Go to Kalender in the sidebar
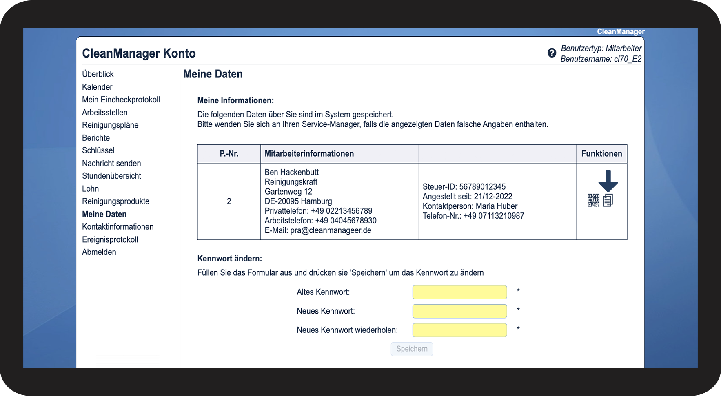The height and width of the screenshot is (396, 721). pyautogui.click(x=97, y=87)
